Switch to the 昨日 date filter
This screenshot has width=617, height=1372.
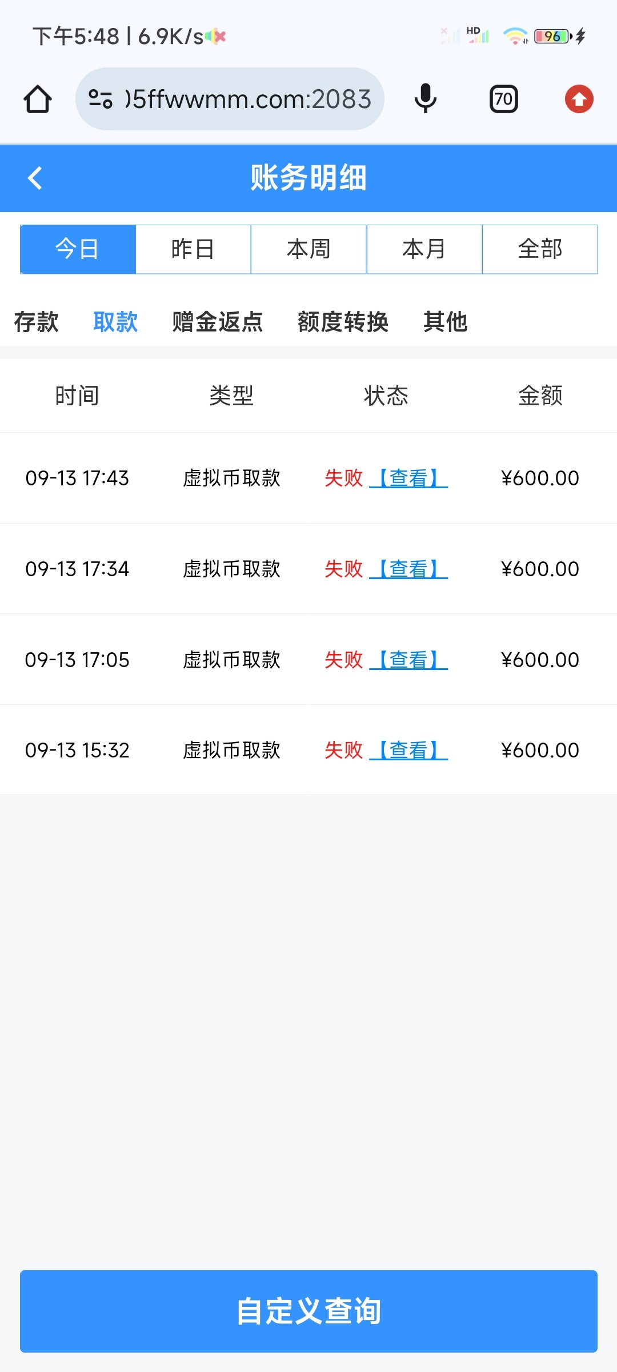tap(193, 249)
